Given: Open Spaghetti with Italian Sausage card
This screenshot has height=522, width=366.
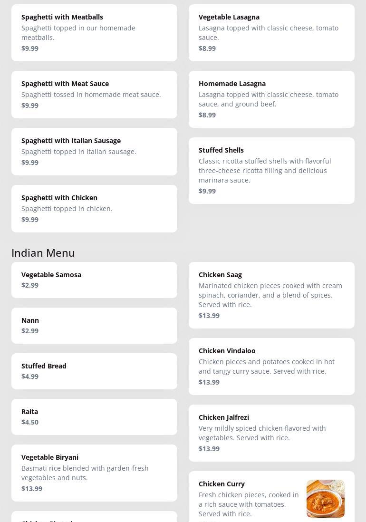Looking at the screenshot, I should point(94,152).
